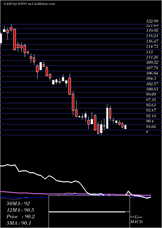This screenshot has height=228, width=162.
Task: Click the 90.4 price axis label
Action: pos(150,121)
